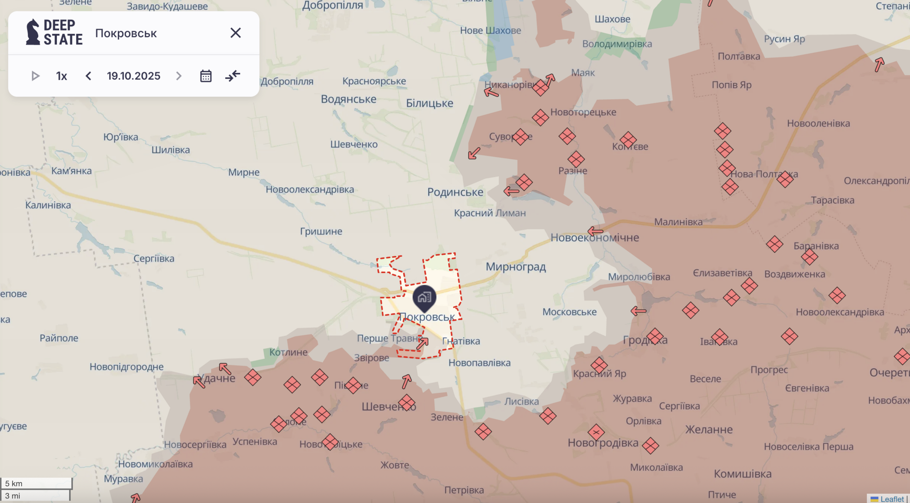Go to next date arrow

point(179,76)
